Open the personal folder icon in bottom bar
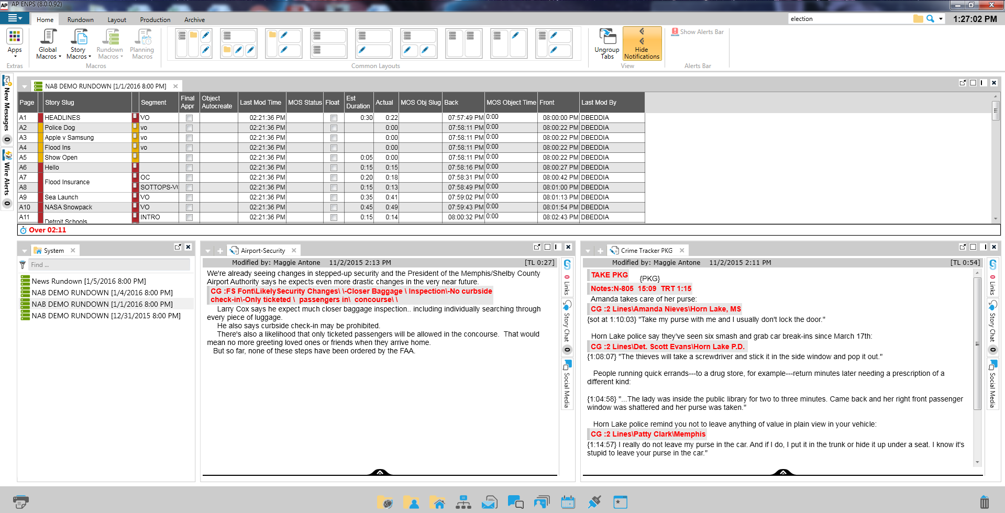This screenshot has height=513, width=1005. coord(411,503)
